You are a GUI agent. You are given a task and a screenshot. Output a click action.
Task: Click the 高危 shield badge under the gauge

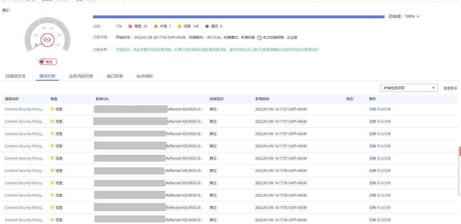[x=48, y=62]
